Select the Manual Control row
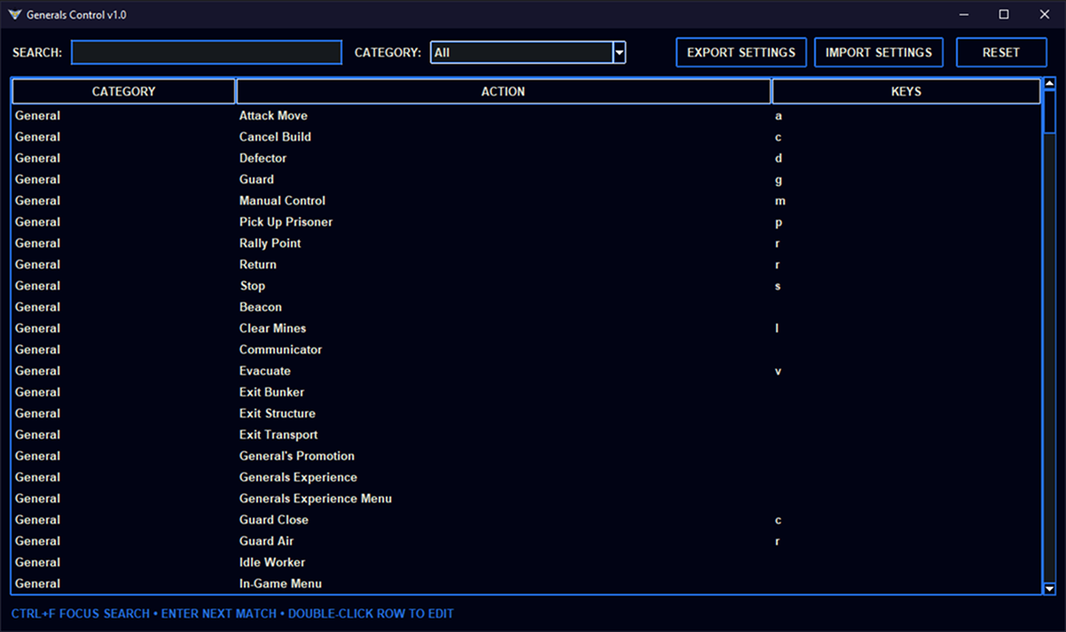1066x632 pixels. click(x=526, y=200)
